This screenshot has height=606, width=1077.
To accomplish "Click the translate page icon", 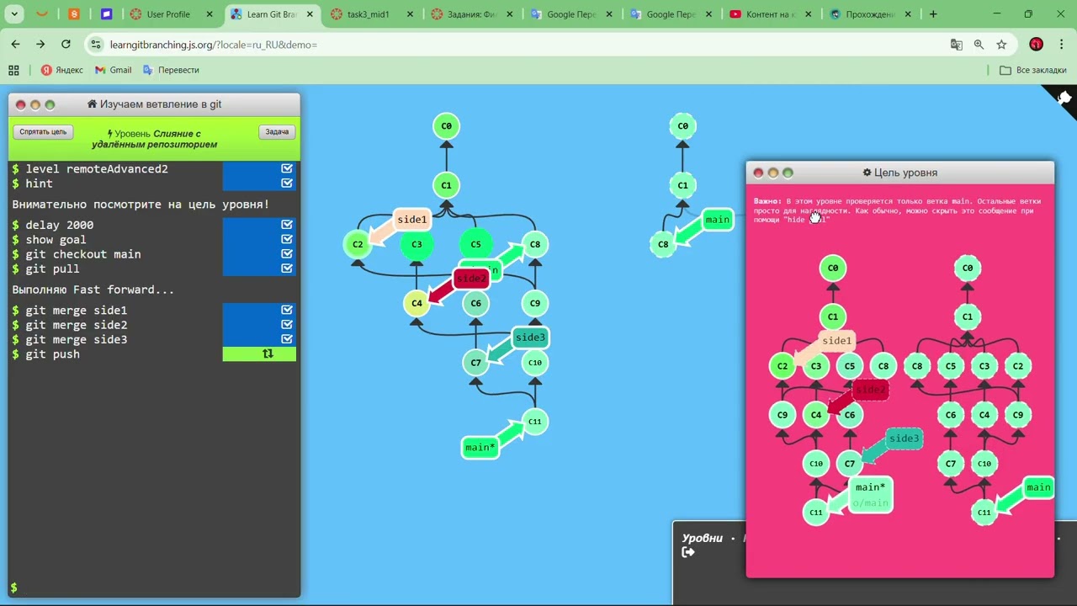I will pos(957,45).
